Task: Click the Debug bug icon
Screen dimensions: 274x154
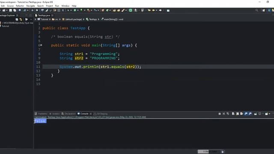Action: 68,10
